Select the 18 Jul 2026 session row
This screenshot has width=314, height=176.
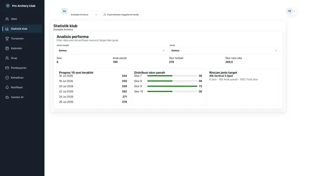[93, 81]
